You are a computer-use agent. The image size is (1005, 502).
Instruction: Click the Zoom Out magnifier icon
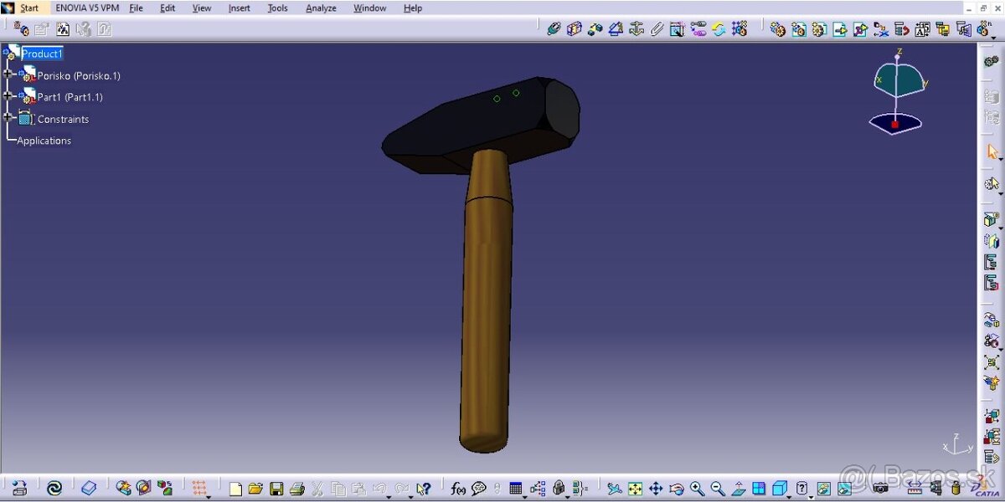[x=718, y=488]
